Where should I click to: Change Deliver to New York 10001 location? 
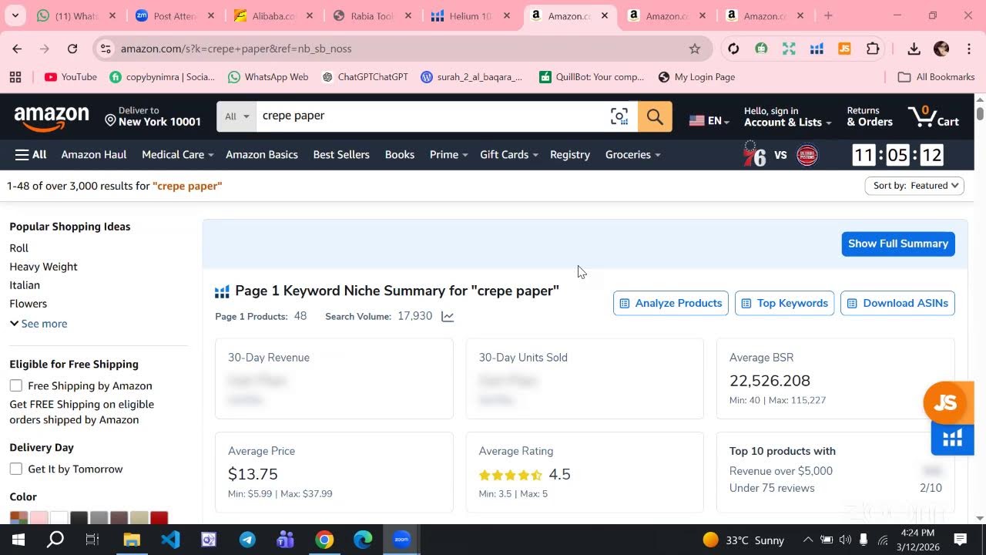click(153, 116)
